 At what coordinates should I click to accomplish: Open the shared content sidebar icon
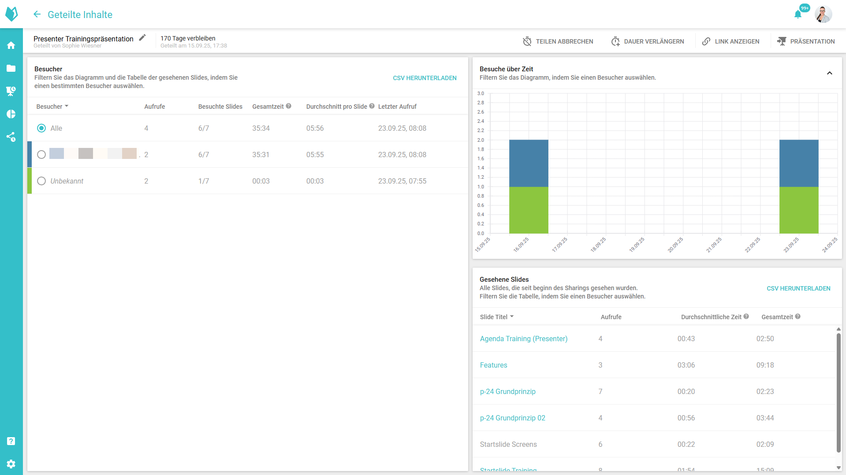(x=11, y=137)
